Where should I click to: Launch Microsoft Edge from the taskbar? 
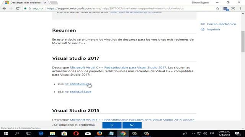click(x=41, y=134)
